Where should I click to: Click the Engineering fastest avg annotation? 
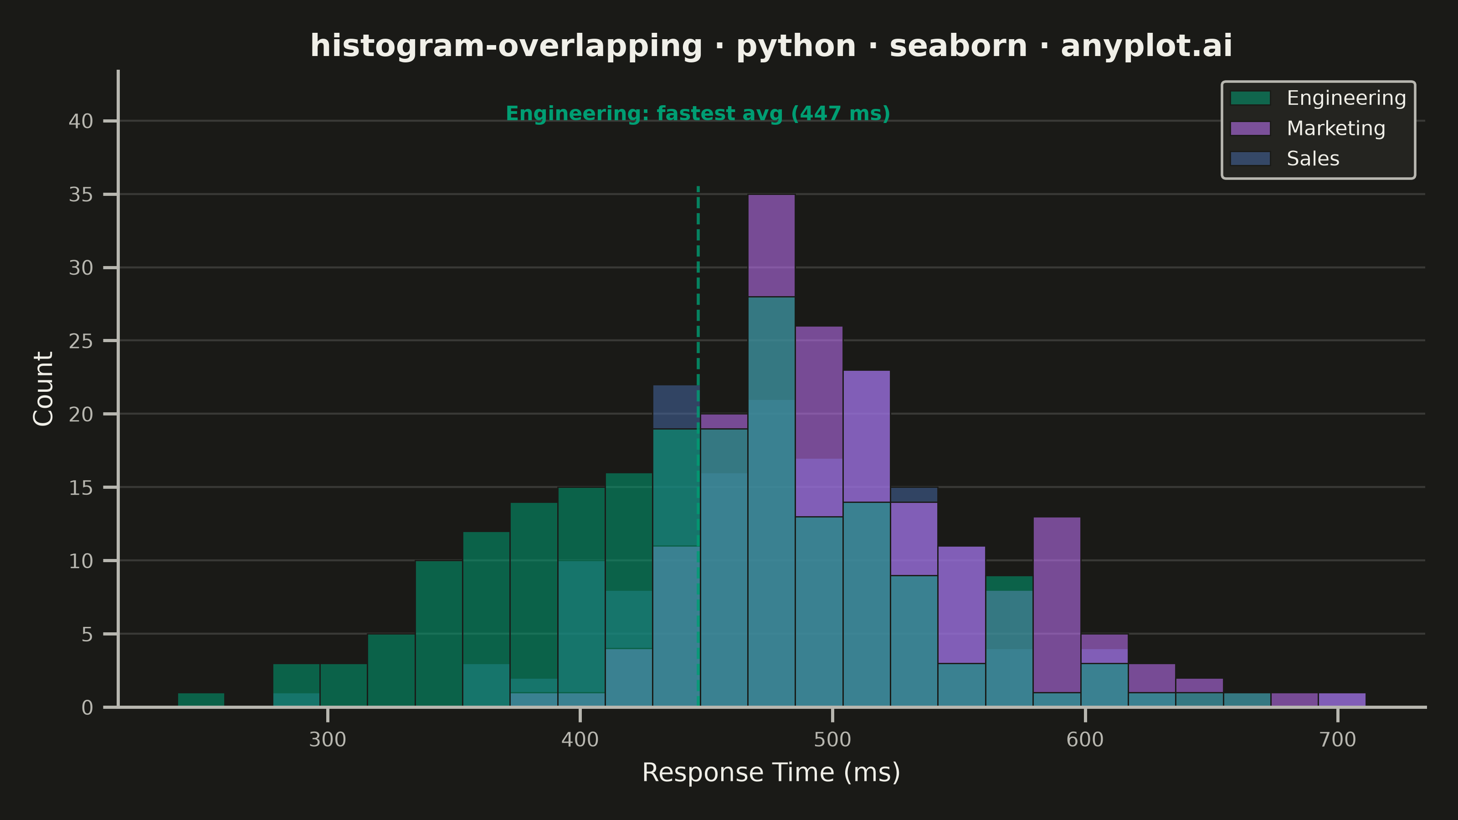(x=698, y=114)
